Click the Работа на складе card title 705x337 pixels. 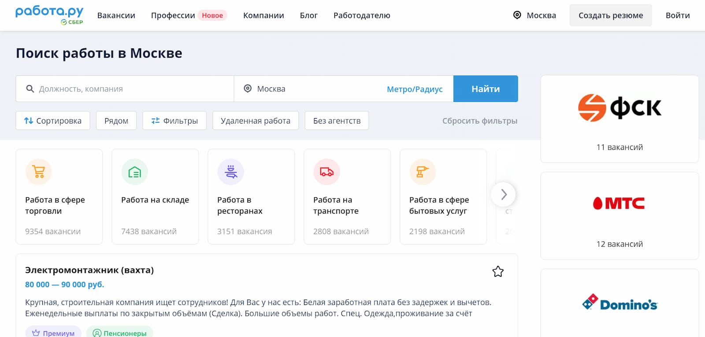pyautogui.click(x=155, y=200)
